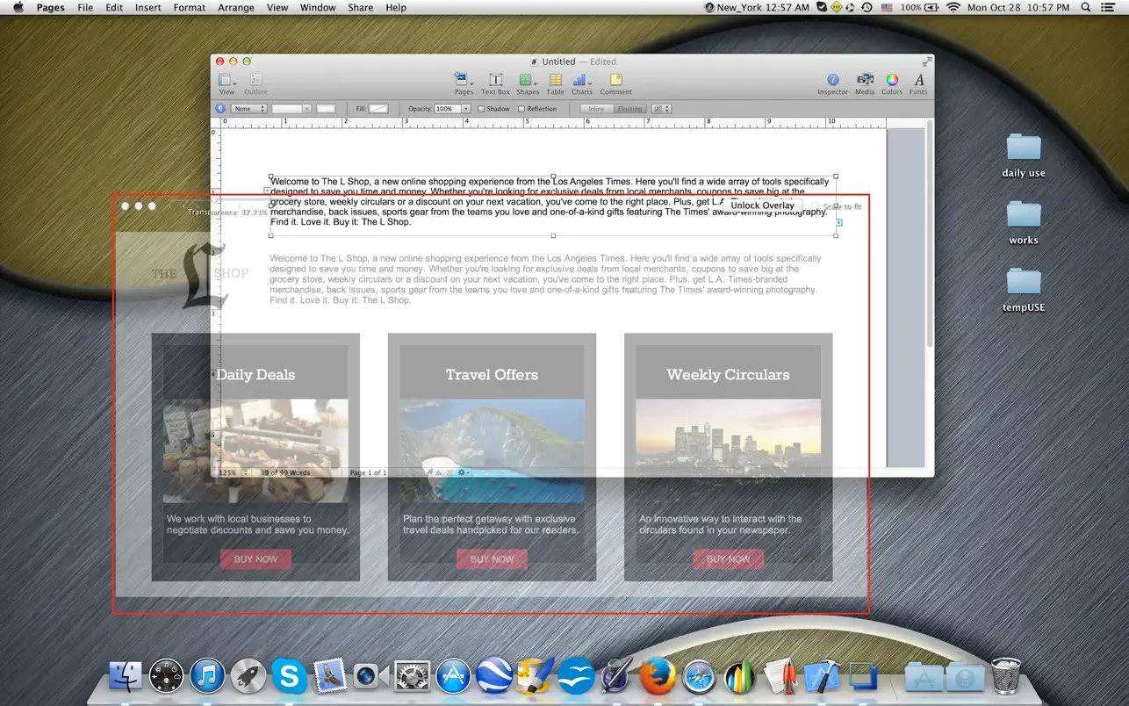Add a Comment from the toolbar
Image resolution: width=1129 pixels, height=706 pixels.
[x=615, y=83]
